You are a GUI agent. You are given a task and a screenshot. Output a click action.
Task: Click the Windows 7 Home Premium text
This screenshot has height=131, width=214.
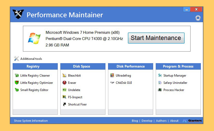tap(83, 32)
